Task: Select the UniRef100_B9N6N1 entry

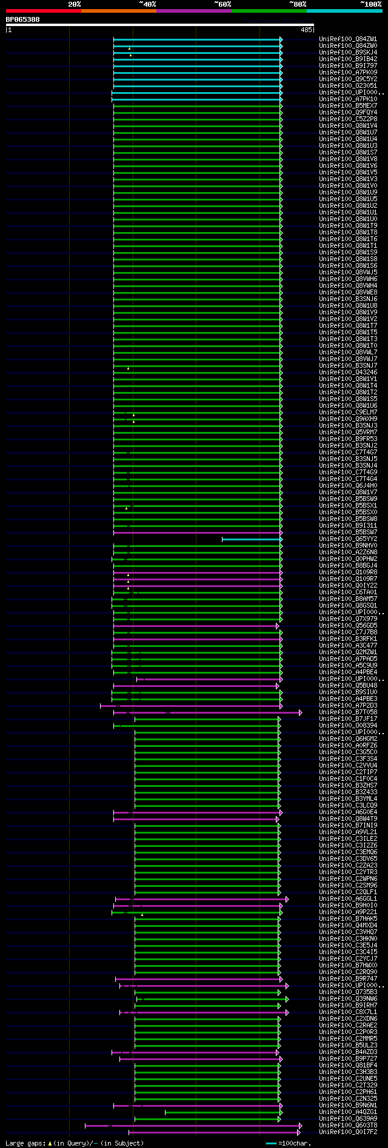Action: 348,1106
